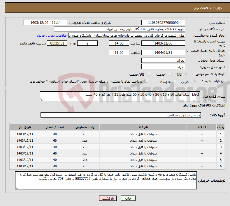Screen dimensions: 230x206
Task: Click item name in table row 5
Action: point(143,160)
